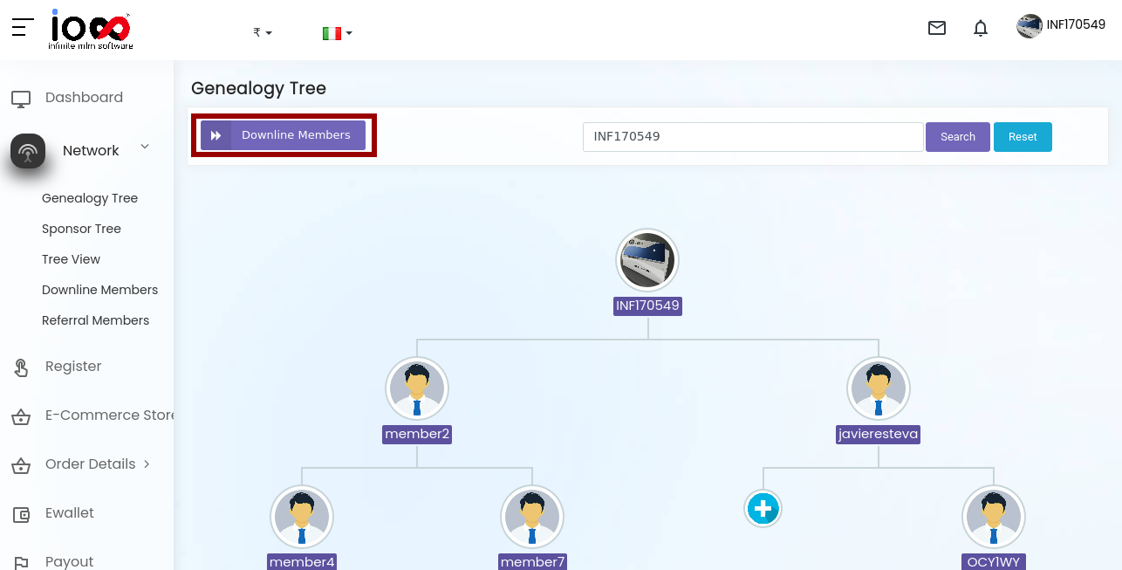
Task: Click the Network signal icon
Action: point(28,151)
